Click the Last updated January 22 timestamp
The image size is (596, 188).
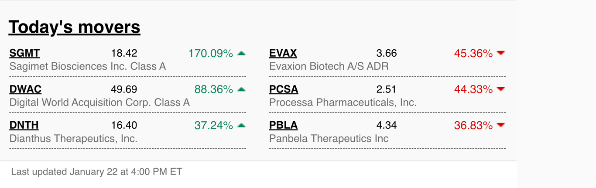click(x=96, y=172)
